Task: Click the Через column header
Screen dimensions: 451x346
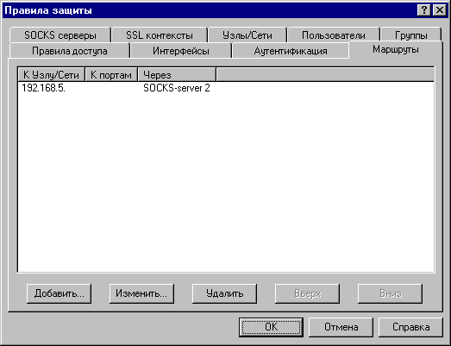Action: (x=177, y=75)
